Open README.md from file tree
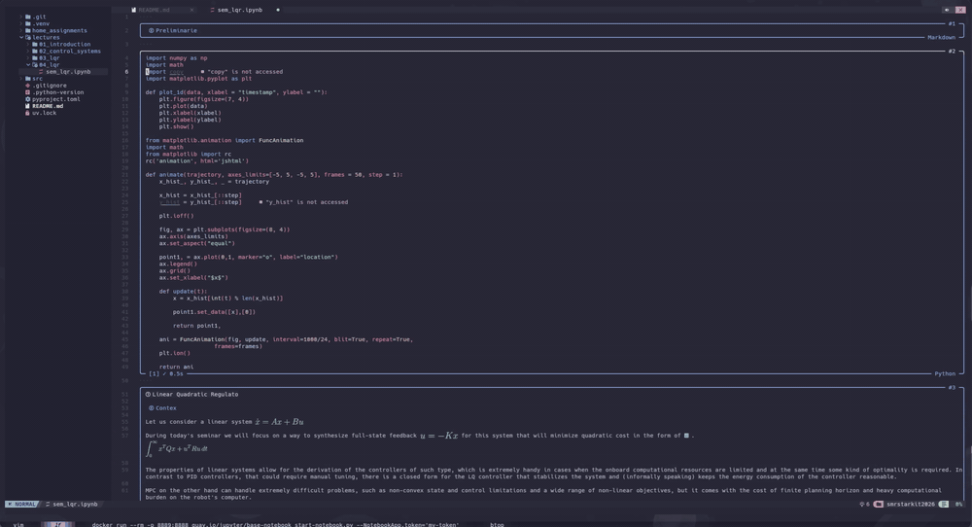The height and width of the screenshot is (527, 972). 48,106
